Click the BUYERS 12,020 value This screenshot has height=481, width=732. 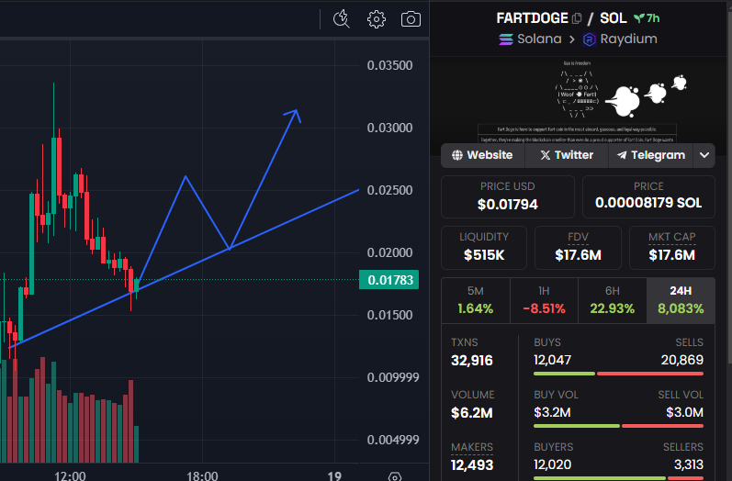coord(552,464)
